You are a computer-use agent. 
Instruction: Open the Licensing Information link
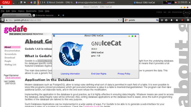(x=70, y=74)
